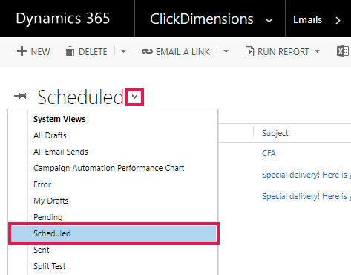The height and width of the screenshot is (275, 351).
Task: Select the All Drafts view
Action: 50,135
